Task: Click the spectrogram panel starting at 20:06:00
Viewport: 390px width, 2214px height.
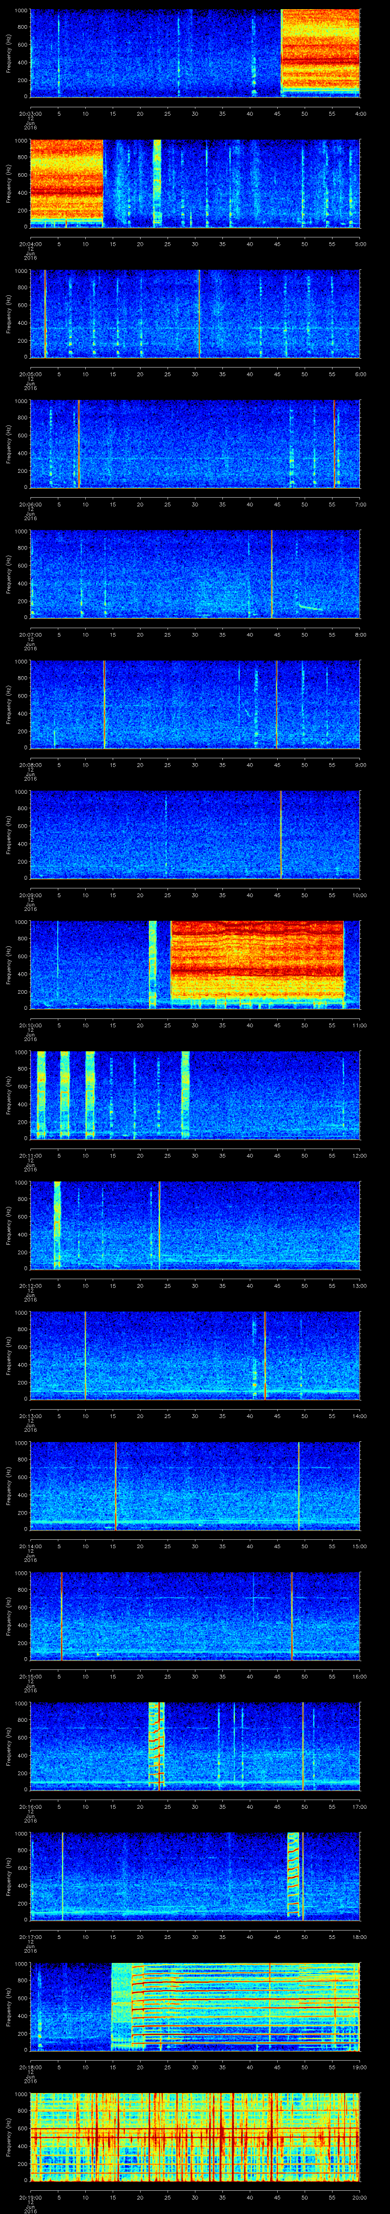Action: pyautogui.click(x=195, y=443)
